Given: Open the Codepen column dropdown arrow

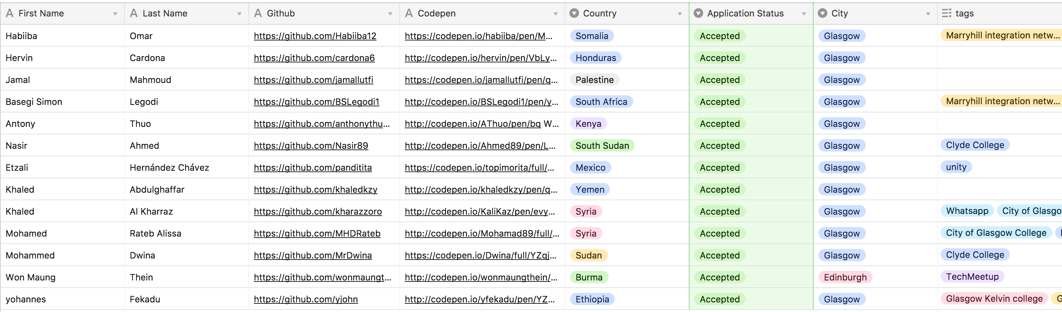Looking at the screenshot, I should pyautogui.click(x=556, y=14).
